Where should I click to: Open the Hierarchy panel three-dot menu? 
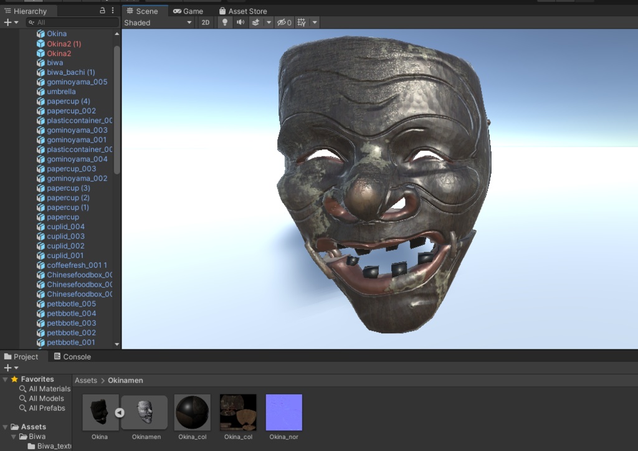click(113, 11)
